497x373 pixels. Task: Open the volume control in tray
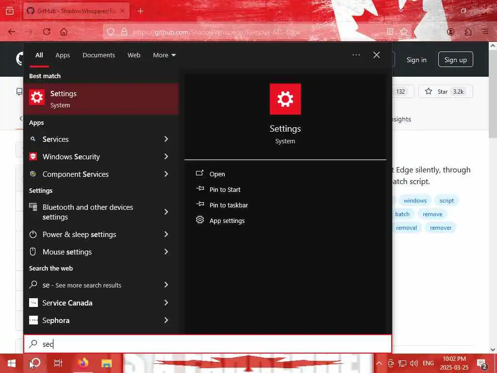click(414, 363)
